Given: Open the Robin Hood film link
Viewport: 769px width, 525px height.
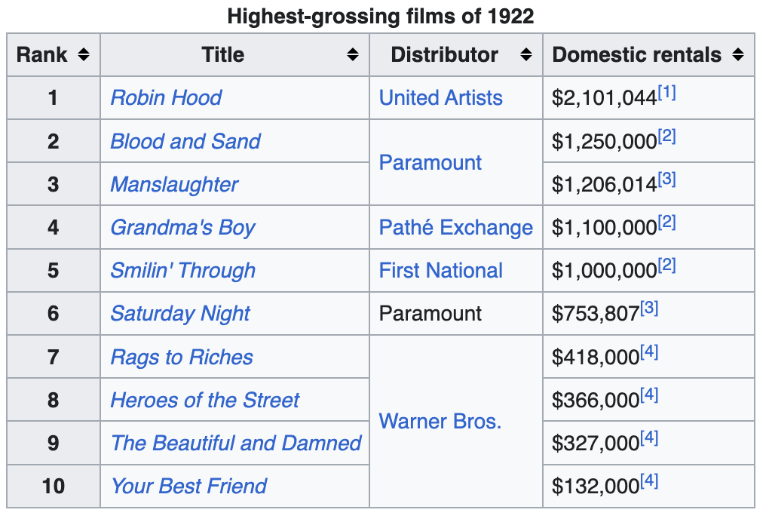Looking at the screenshot, I should (x=166, y=98).
